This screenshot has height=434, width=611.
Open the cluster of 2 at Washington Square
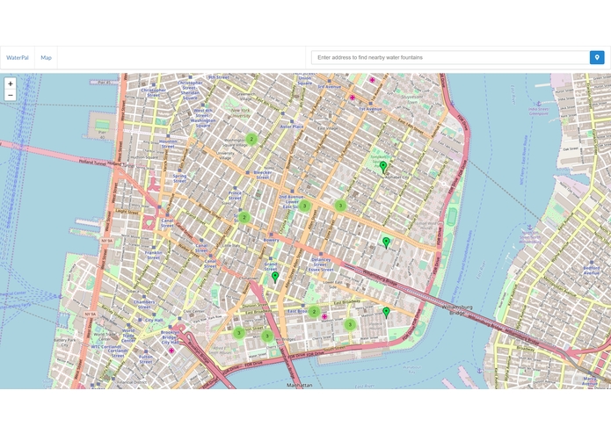pos(251,139)
